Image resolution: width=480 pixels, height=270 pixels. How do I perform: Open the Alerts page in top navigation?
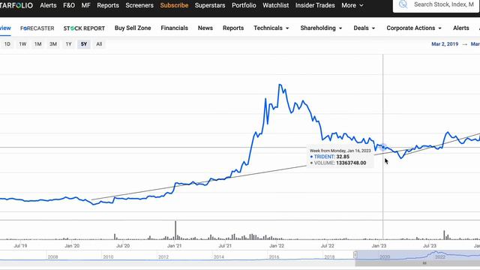(x=48, y=5)
